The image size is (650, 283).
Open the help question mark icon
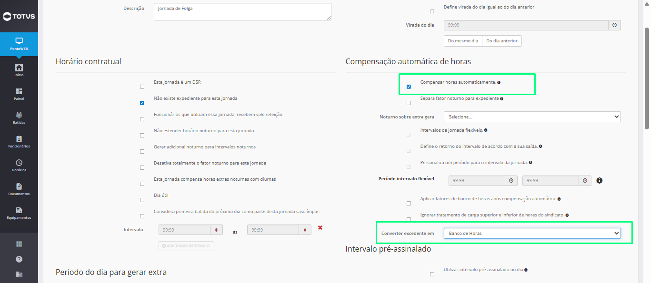coord(19,259)
